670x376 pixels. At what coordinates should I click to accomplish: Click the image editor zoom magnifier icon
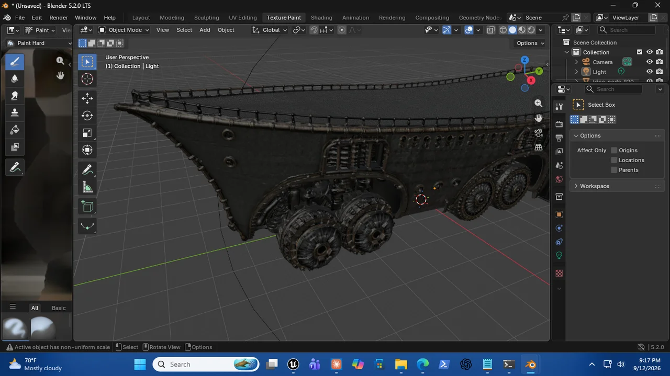click(x=60, y=61)
